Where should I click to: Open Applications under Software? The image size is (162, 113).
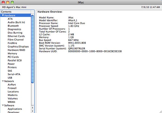pos(15,109)
